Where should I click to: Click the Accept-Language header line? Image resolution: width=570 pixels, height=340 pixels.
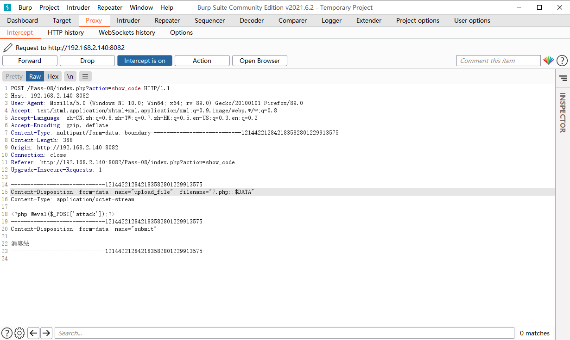pyautogui.click(x=134, y=118)
